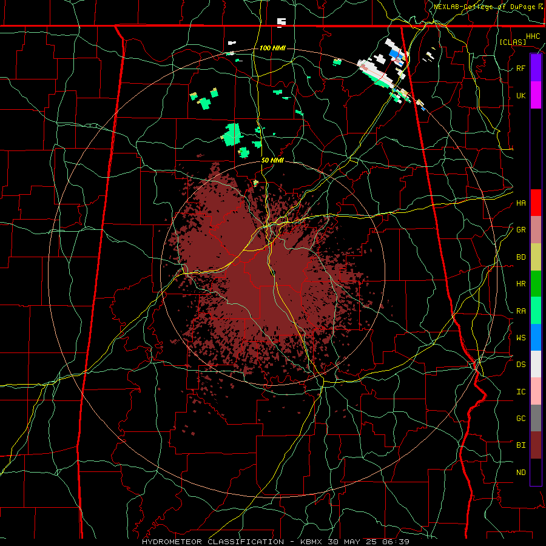
Task: Click the GC legend label
Action: tap(521, 419)
